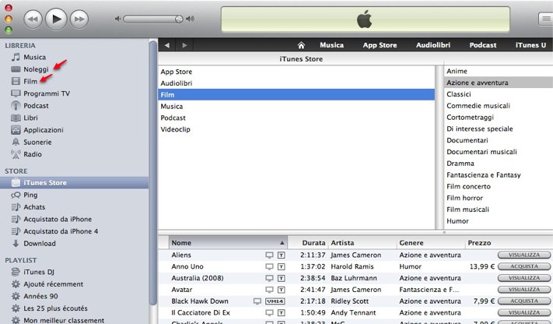Select the Avatar row title
The image size is (553, 324).
tap(182, 290)
